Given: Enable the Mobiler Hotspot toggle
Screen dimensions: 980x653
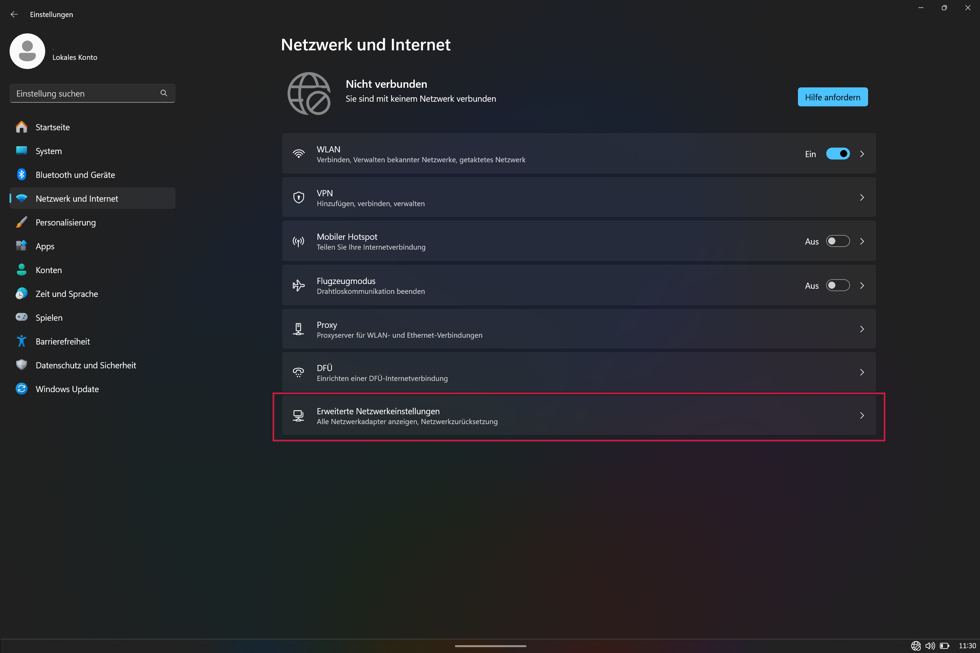Looking at the screenshot, I should tap(837, 241).
